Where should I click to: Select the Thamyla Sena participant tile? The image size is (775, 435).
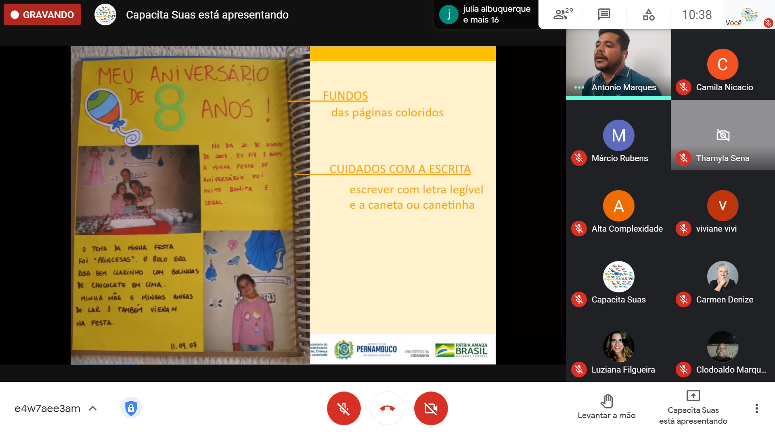tap(723, 135)
